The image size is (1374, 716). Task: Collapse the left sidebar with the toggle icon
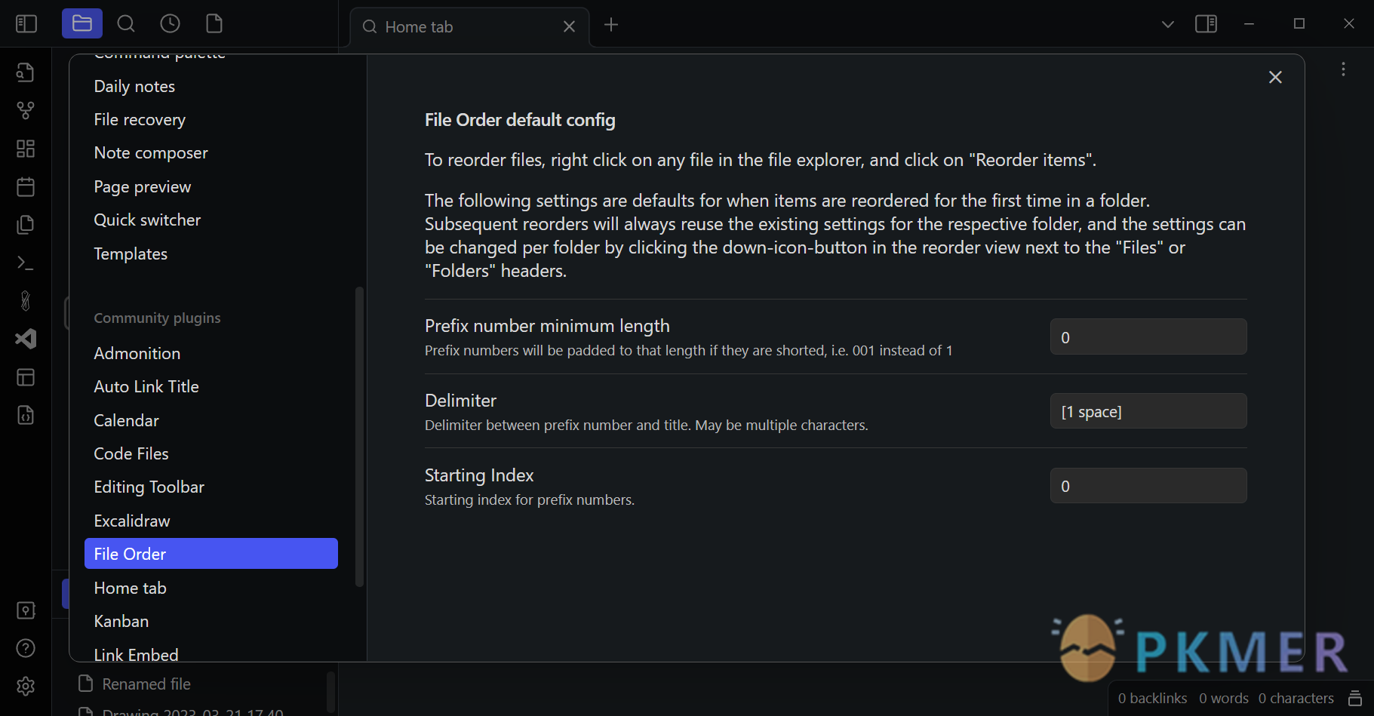click(x=26, y=24)
